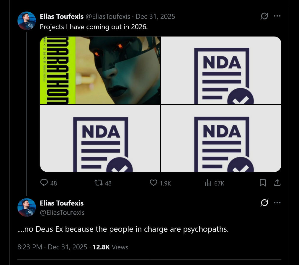Click the reply avatar of Elias Toufexis
Viewport: 299px width, 265px height.
tap(27, 207)
